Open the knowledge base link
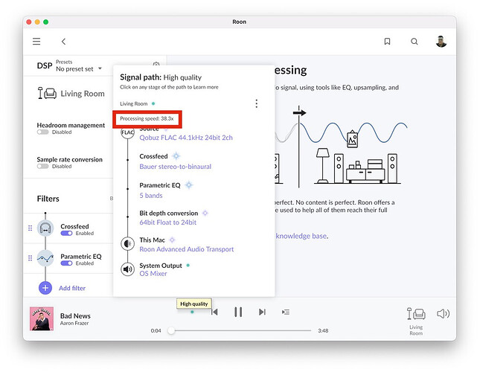Viewport: 480px width, 372px height. click(302, 236)
